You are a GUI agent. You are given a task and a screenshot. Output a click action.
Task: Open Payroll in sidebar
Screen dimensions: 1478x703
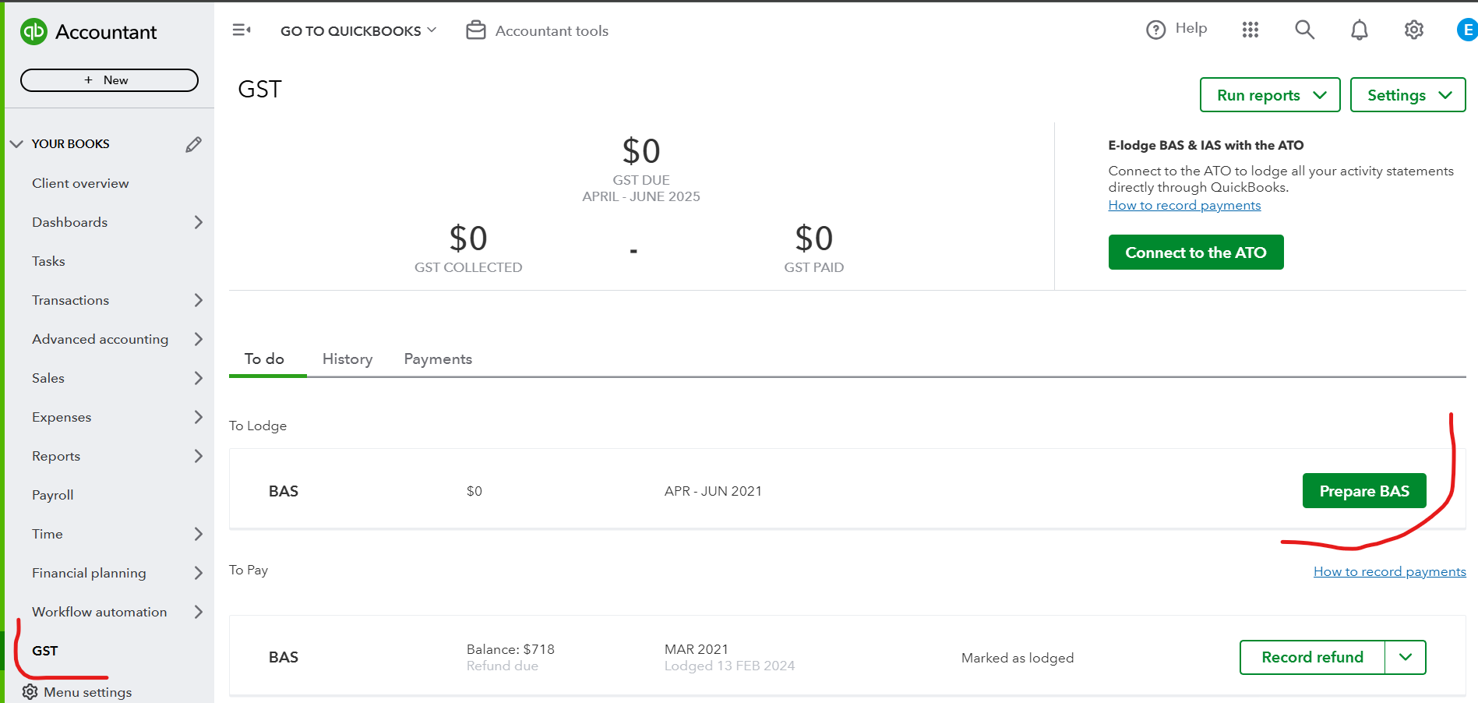52,495
